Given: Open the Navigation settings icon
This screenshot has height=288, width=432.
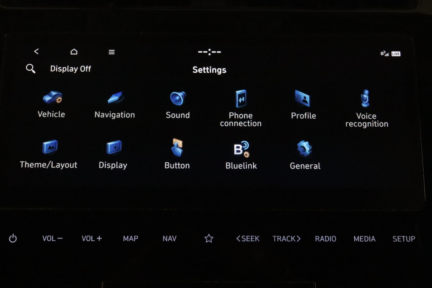Looking at the screenshot, I should pos(115,98).
